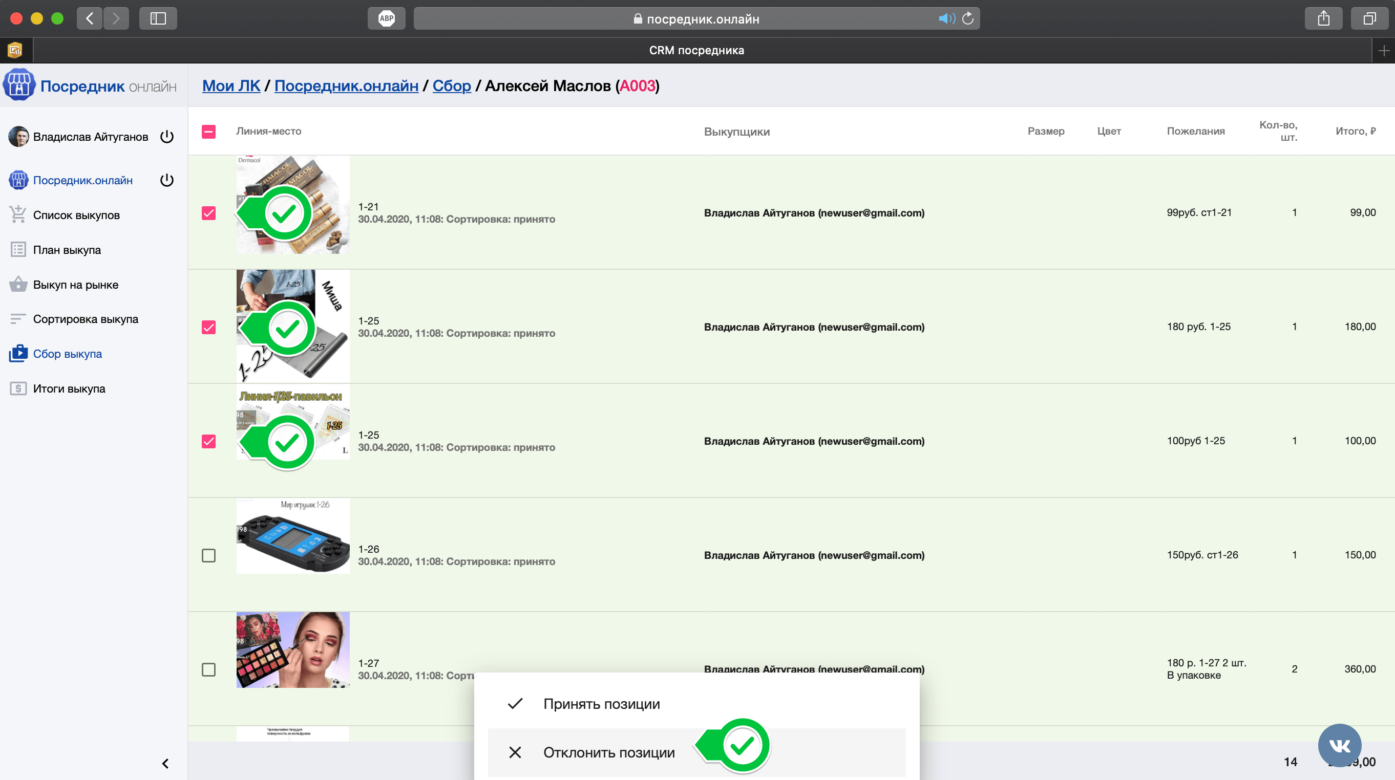Click the game console thumbnail for row 1-26

pos(292,536)
